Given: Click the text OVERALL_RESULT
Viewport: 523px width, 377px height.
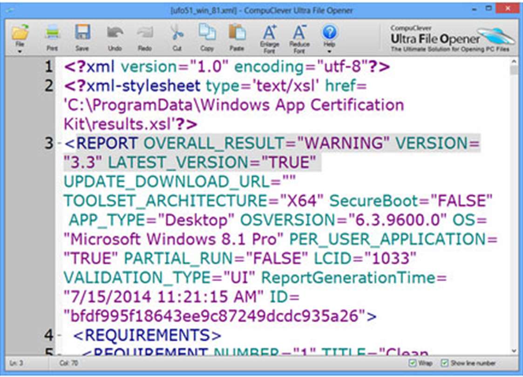Looking at the screenshot, I should pyautogui.click(x=215, y=143).
